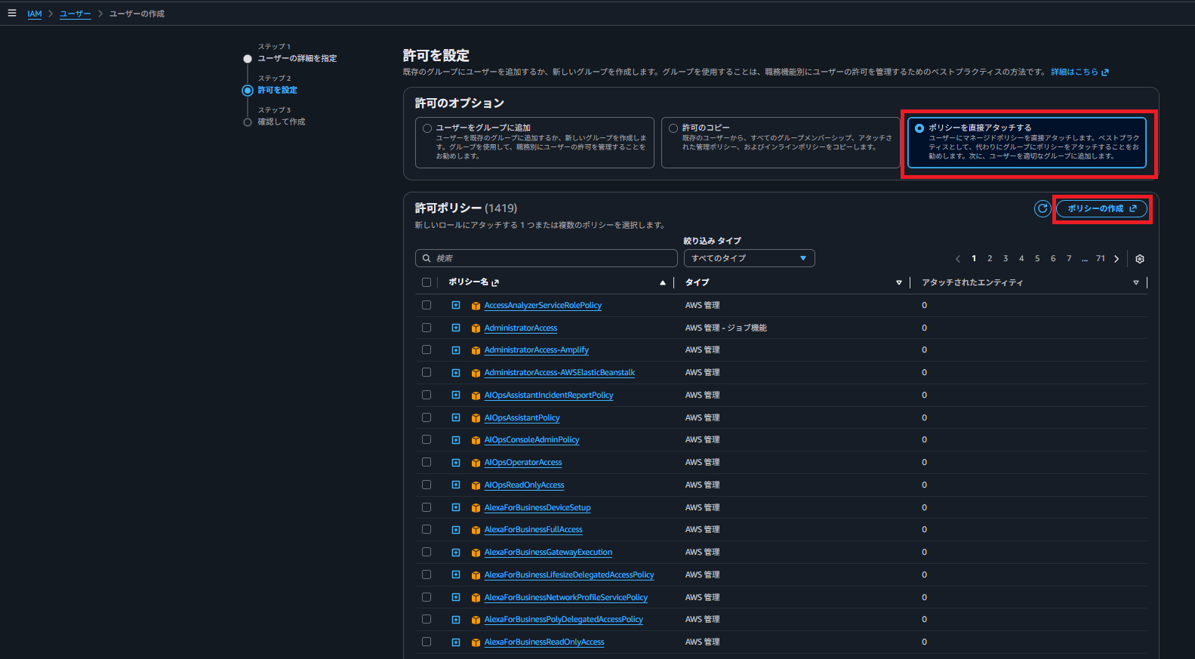Viewport: 1195px width, 659px height.
Task: Click the policy search input field
Action: pyautogui.click(x=547, y=258)
